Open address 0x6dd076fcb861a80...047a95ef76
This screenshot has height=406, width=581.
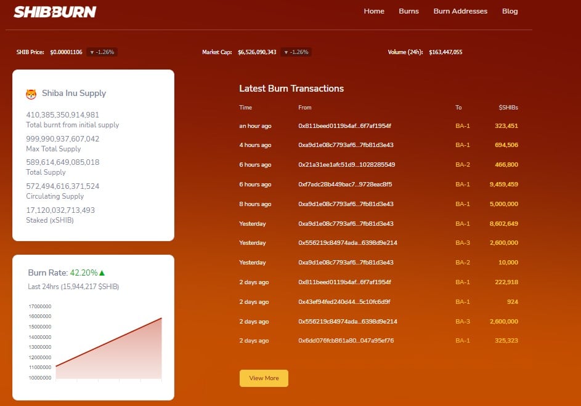coord(346,341)
